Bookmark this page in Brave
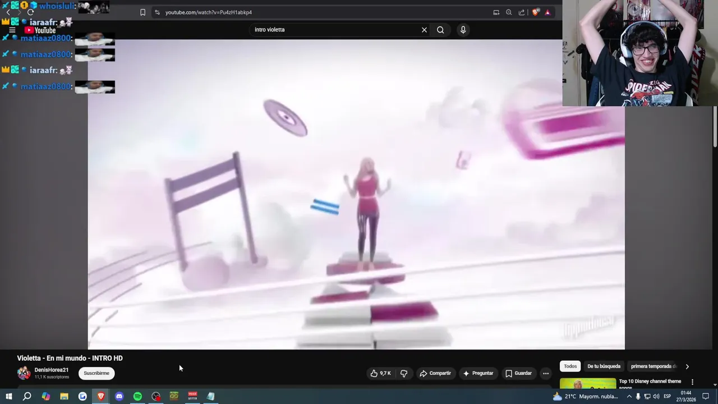Screen dimensions: 718x404 click(x=142, y=12)
